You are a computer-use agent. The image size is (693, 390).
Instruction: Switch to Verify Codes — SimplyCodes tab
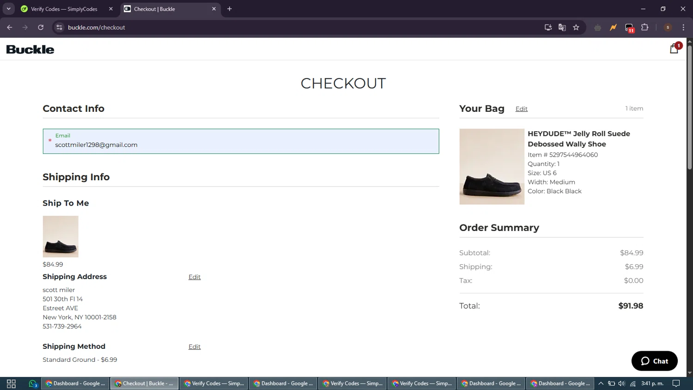click(64, 9)
